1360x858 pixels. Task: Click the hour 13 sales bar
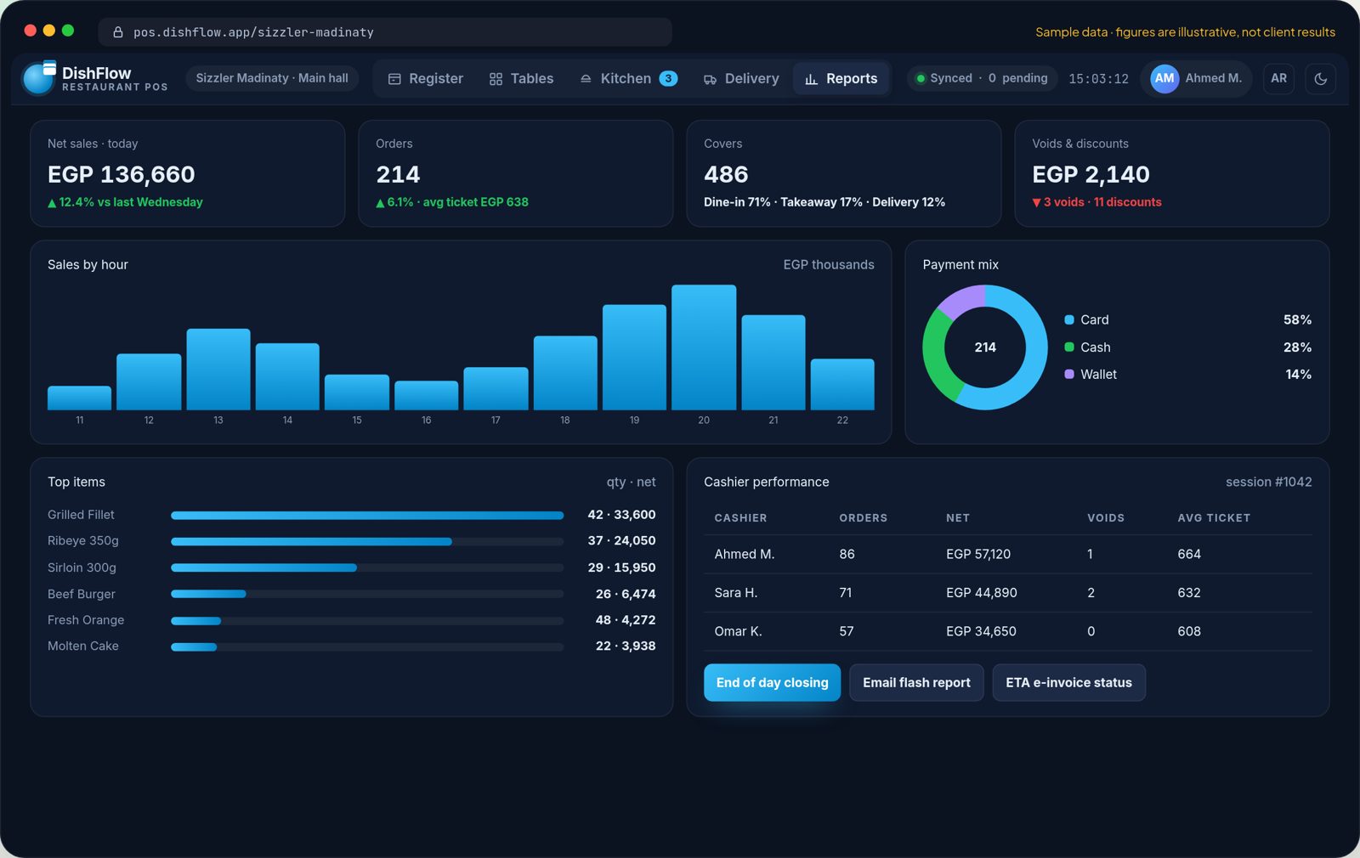(218, 370)
